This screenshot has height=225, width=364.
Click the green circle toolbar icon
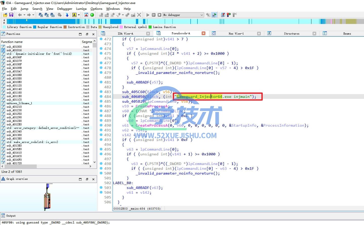(x=92, y=15)
